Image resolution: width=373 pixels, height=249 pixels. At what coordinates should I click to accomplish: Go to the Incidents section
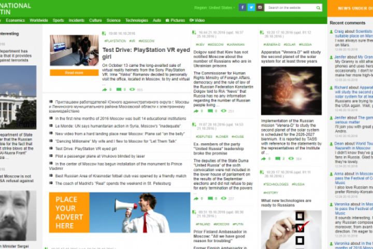coord(76,20)
